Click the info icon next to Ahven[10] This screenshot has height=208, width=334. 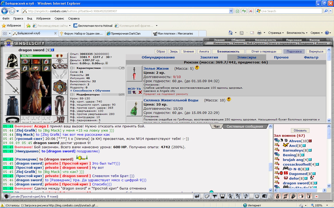tap(310, 141)
